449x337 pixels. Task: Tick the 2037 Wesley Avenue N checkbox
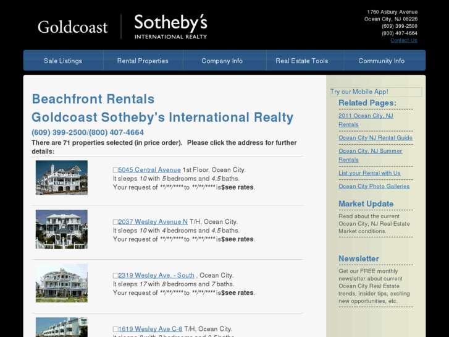115,222
